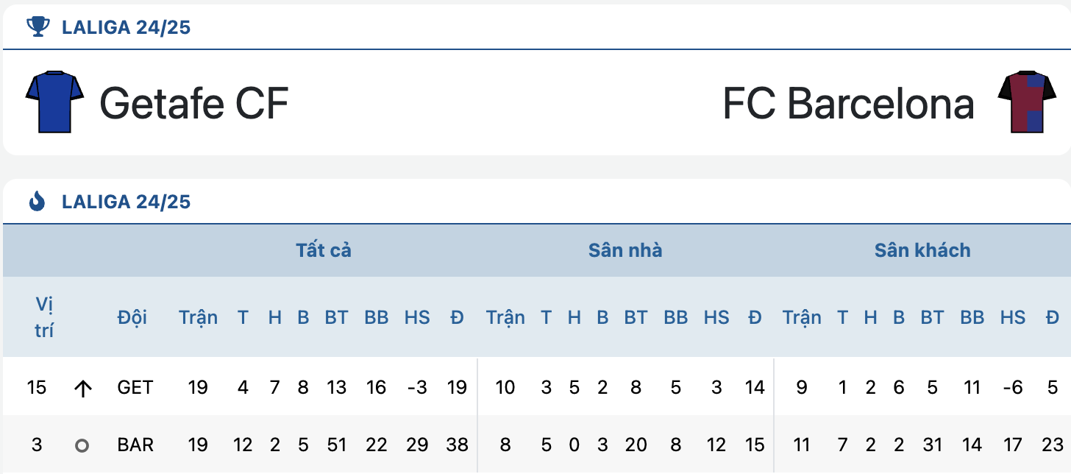1071x474 pixels.
Task: Click the first Trận column header
Action: [198, 317]
